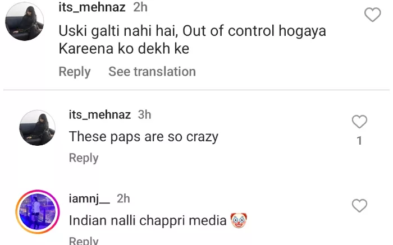Open its_mehnaz username on the 2h comment
Screen dimensions: 393x245
[92, 7]
